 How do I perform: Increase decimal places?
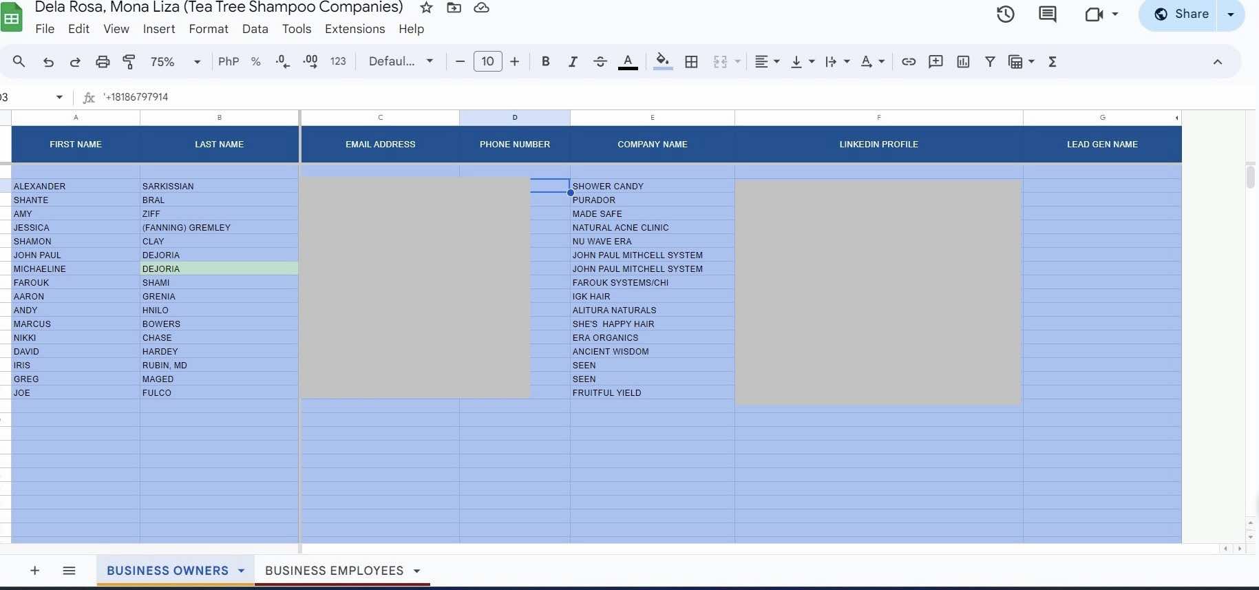[310, 62]
